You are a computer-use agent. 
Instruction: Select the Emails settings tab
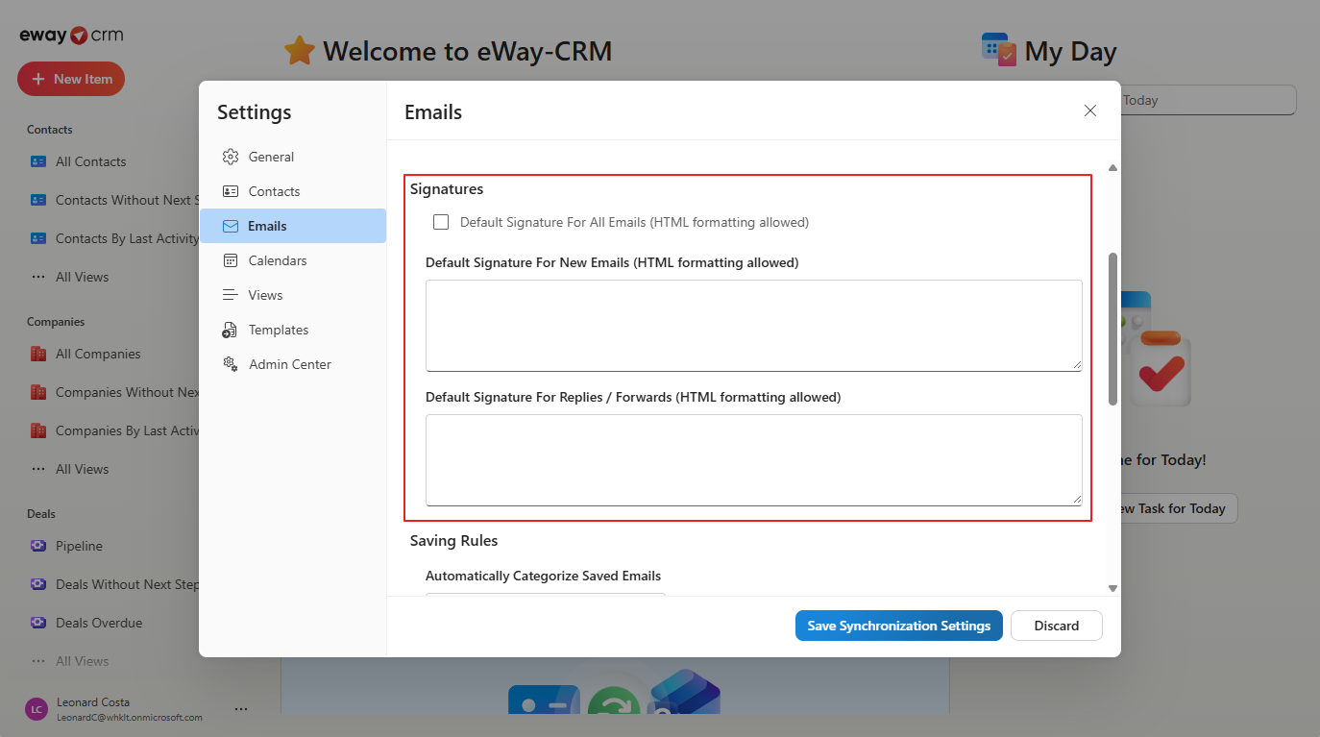click(293, 226)
